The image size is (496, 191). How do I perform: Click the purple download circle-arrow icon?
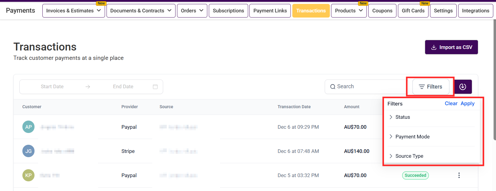coord(463,87)
